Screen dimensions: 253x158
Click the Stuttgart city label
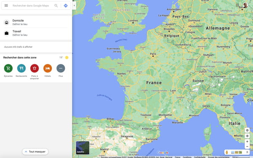208,55
